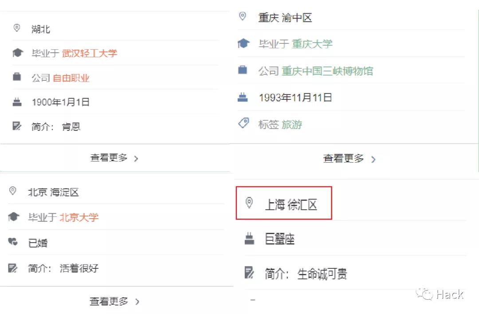Expand 查看更多 under the 北京 海淀区 profile
This screenshot has width=479, height=314.
(x=114, y=302)
